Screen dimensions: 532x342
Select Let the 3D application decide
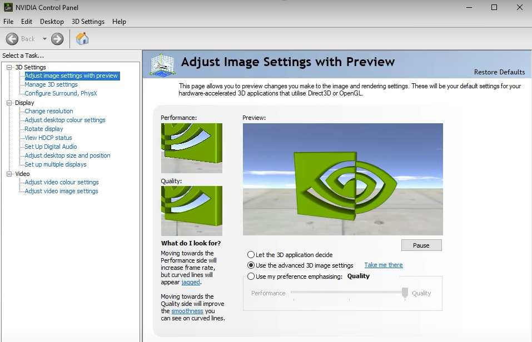click(251, 254)
